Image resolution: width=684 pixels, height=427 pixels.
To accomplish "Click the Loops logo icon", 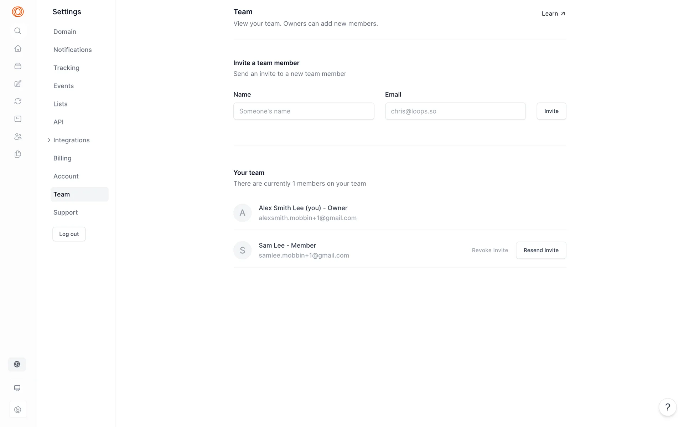I will click(18, 12).
